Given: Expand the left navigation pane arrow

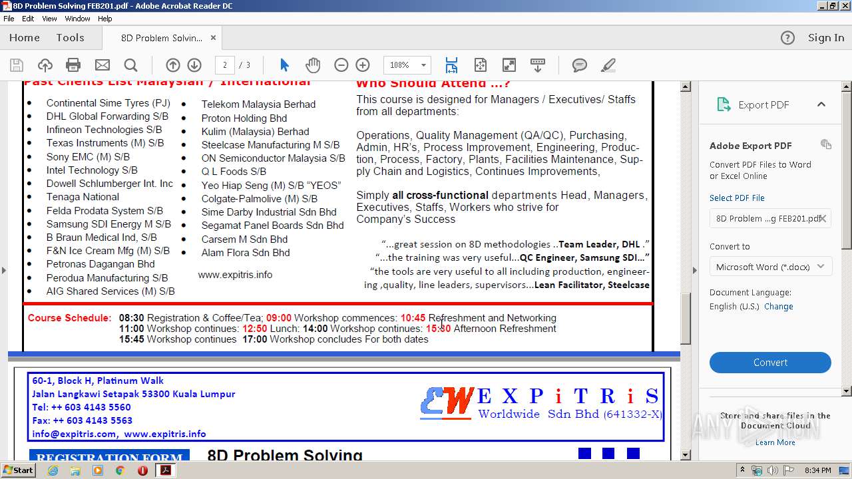Looking at the screenshot, I should point(3,270).
